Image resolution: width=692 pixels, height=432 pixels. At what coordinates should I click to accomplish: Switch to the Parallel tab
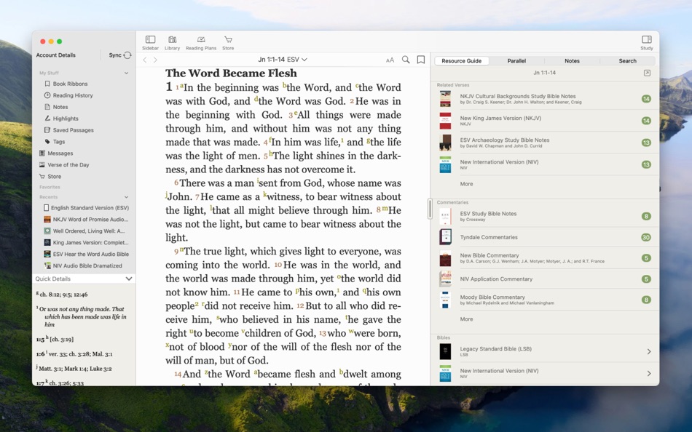click(x=516, y=61)
